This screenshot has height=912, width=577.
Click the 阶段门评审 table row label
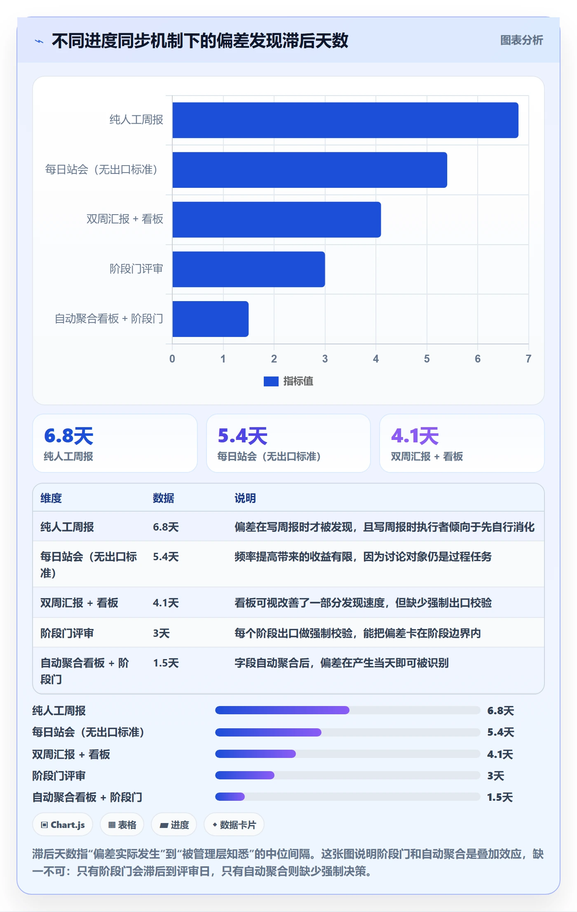tap(67, 633)
